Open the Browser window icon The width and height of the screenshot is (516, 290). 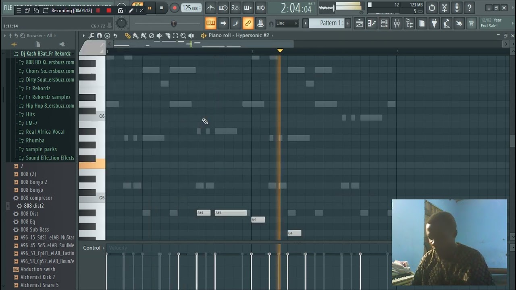(x=409, y=23)
